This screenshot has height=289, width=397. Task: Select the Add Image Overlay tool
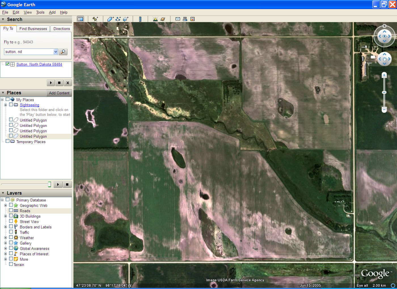(x=126, y=19)
